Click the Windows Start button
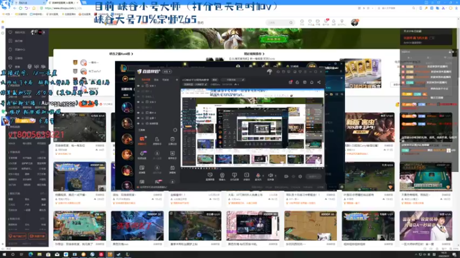 pos(4,254)
